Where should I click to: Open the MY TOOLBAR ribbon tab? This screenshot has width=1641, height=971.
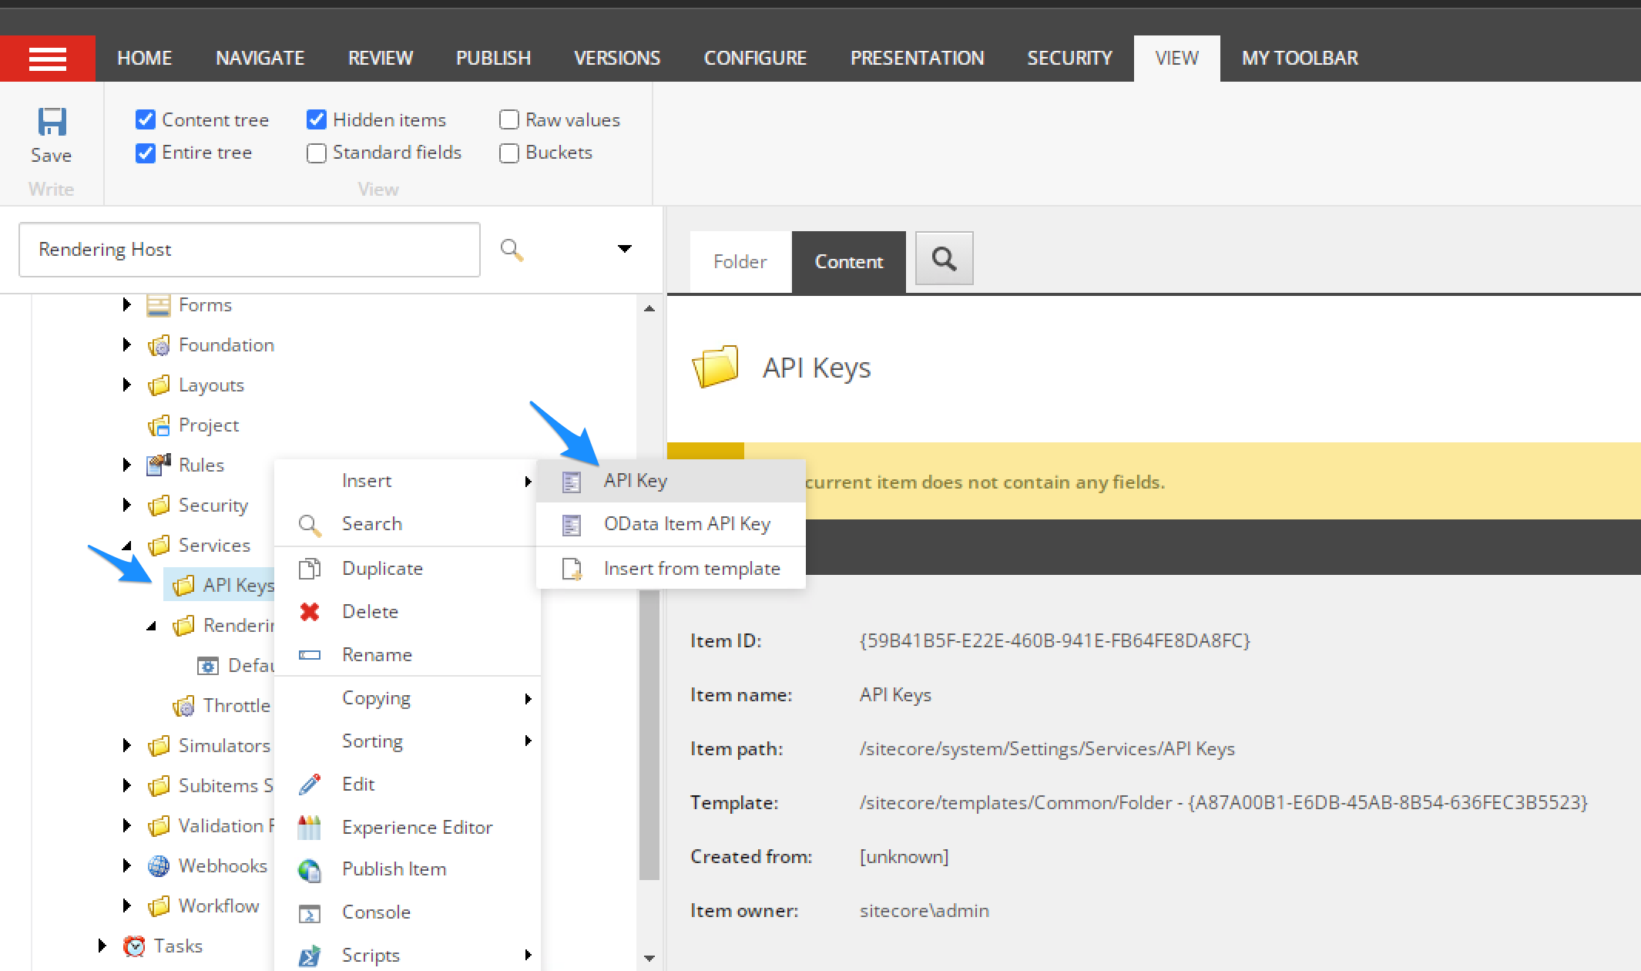1300,59
